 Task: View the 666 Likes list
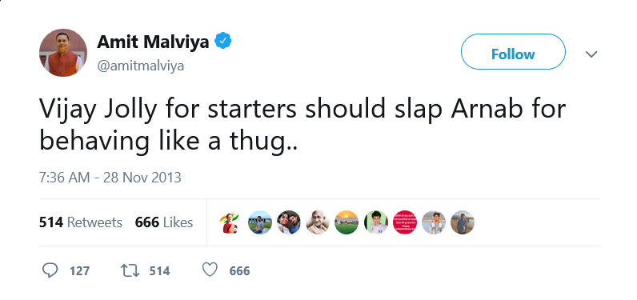[x=164, y=222]
